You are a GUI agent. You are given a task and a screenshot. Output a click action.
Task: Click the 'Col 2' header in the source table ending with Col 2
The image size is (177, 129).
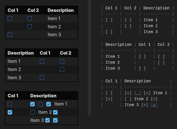tap(163, 44)
